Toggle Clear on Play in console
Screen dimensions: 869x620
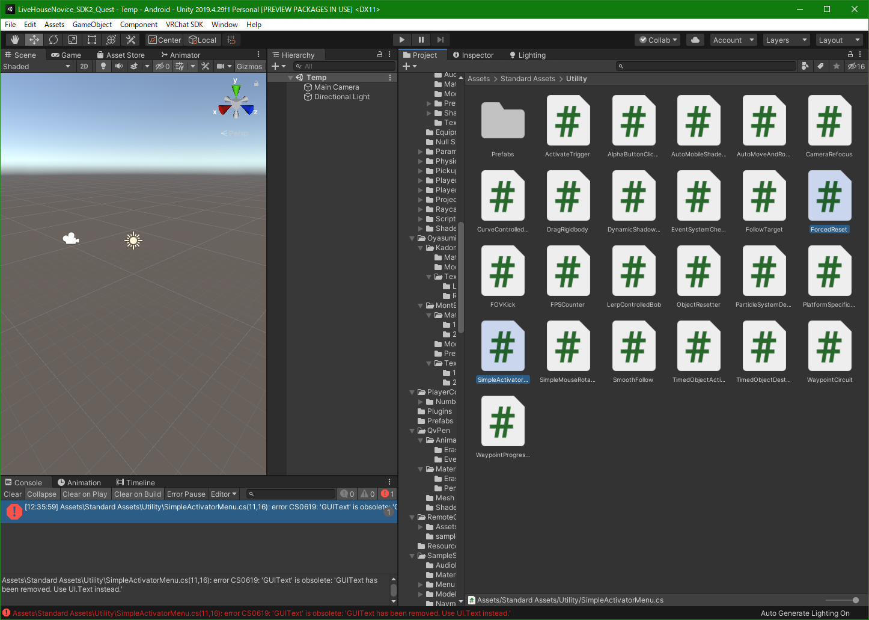click(x=85, y=494)
